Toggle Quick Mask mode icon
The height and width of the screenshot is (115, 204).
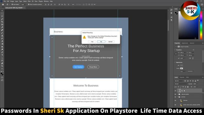tap(2, 77)
